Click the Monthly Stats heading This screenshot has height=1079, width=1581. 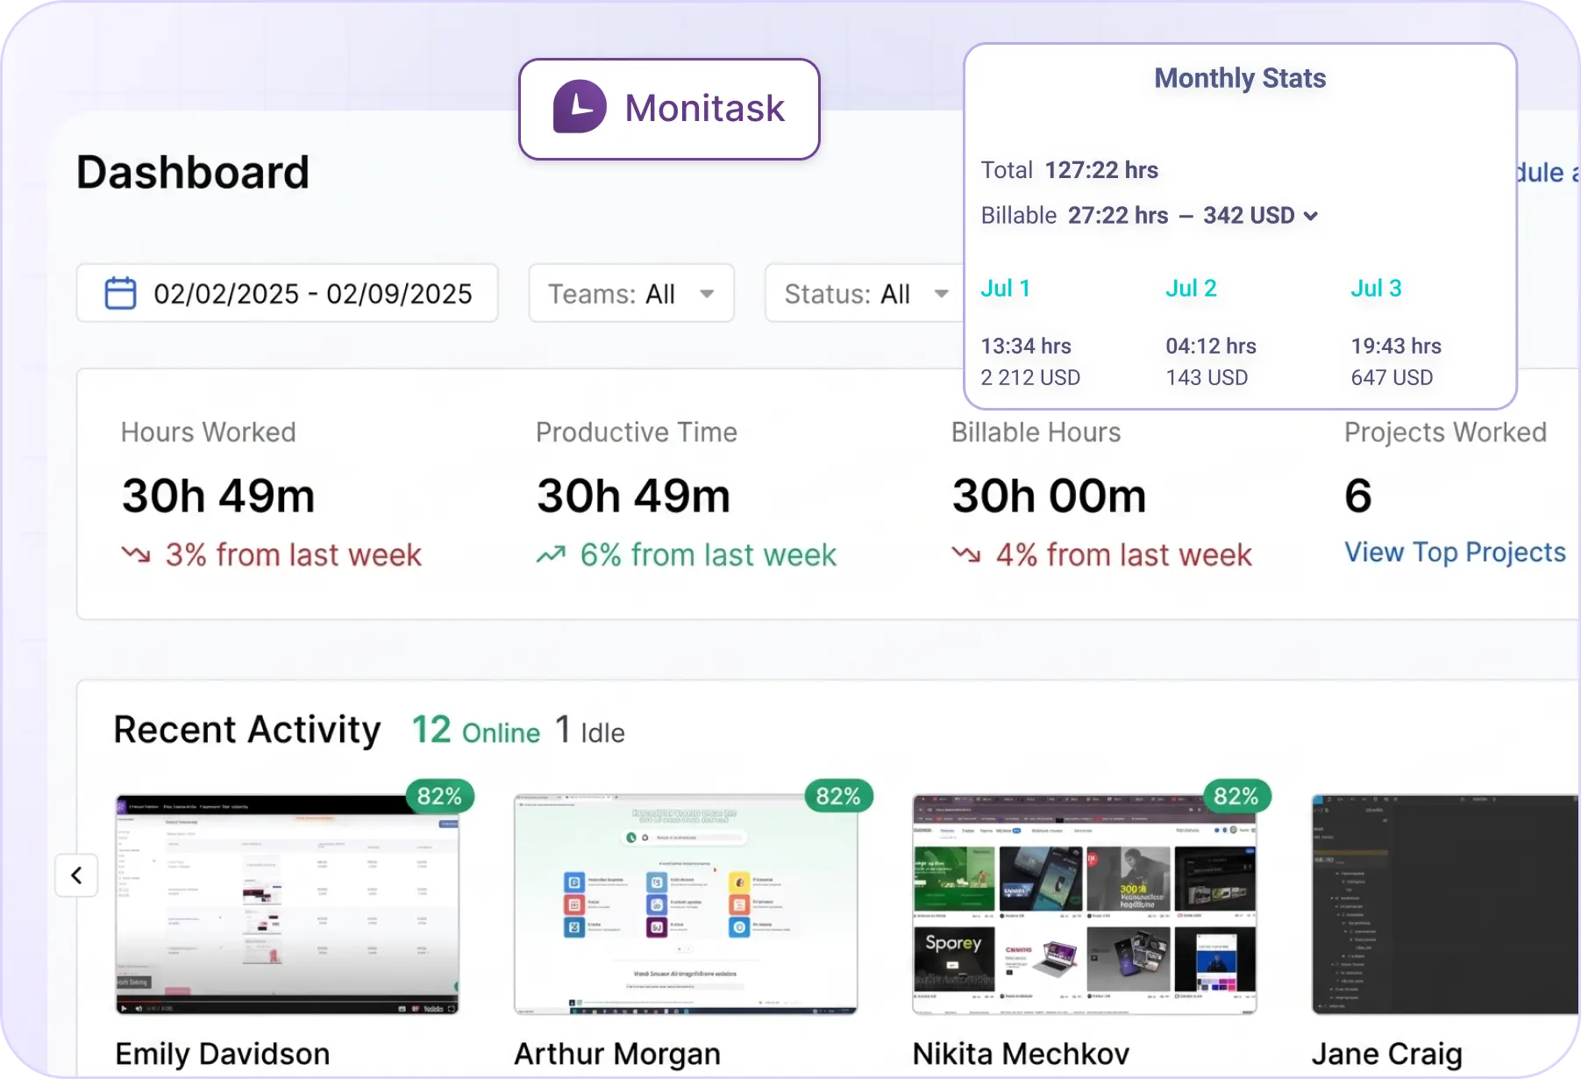(1240, 78)
